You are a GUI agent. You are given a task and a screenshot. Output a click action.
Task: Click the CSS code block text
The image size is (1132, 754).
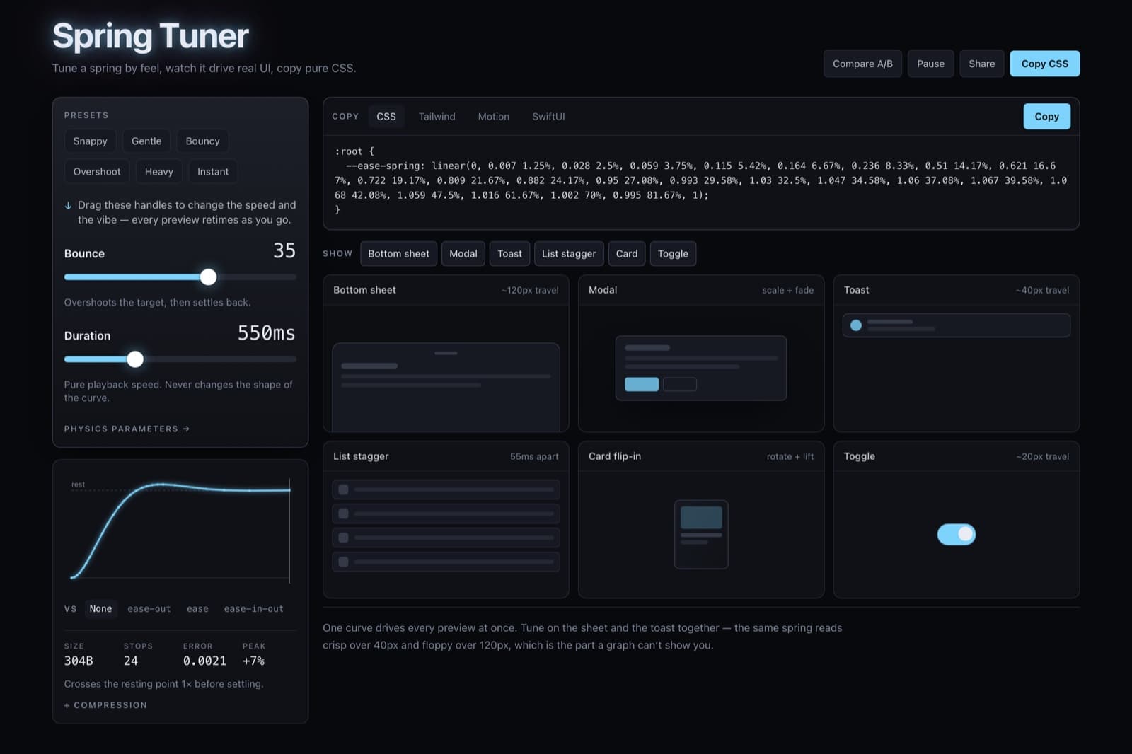point(700,180)
